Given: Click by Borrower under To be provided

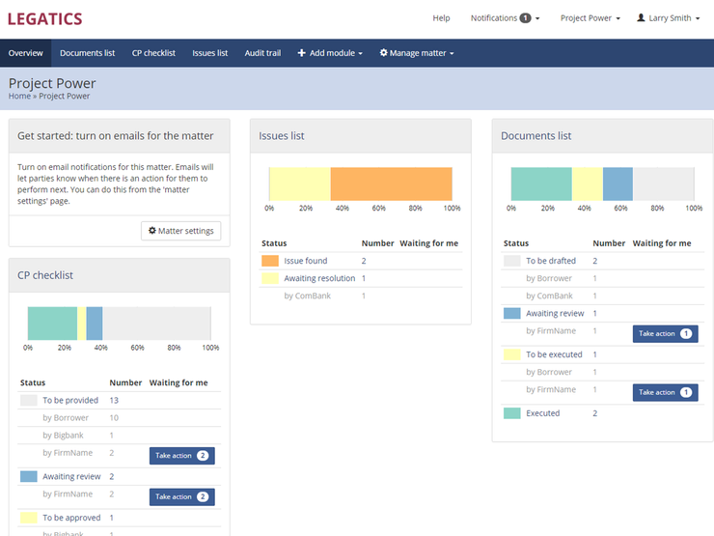Looking at the screenshot, I should [x=120, y=418].
